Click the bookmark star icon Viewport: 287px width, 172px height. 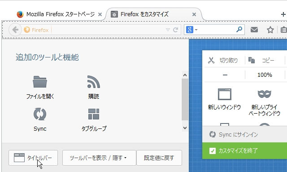pos(270,30)
